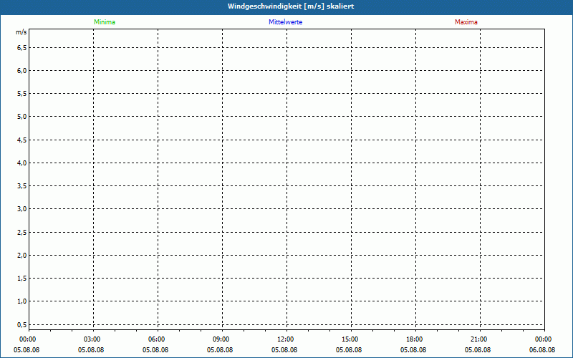Click the Maxima legend label
This screenshot has height=358, width=573.
pos(466,22)
